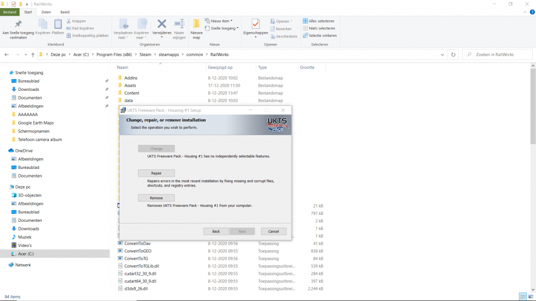Screen dimensions: 536x301
Task: Select cudart64_30_9.dll file
Action: (x=140, y=281)
